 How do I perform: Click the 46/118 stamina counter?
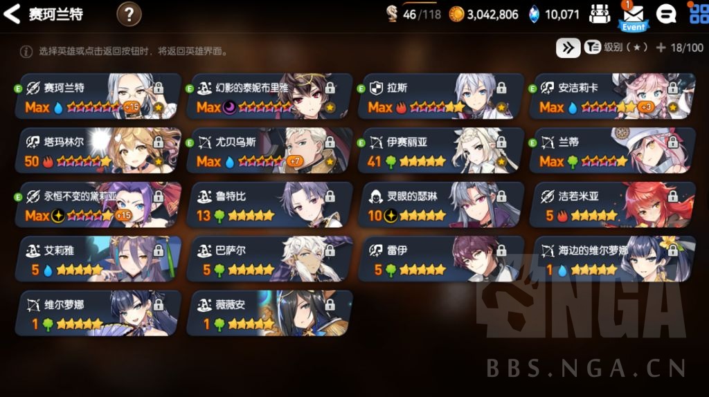(414, 15)
